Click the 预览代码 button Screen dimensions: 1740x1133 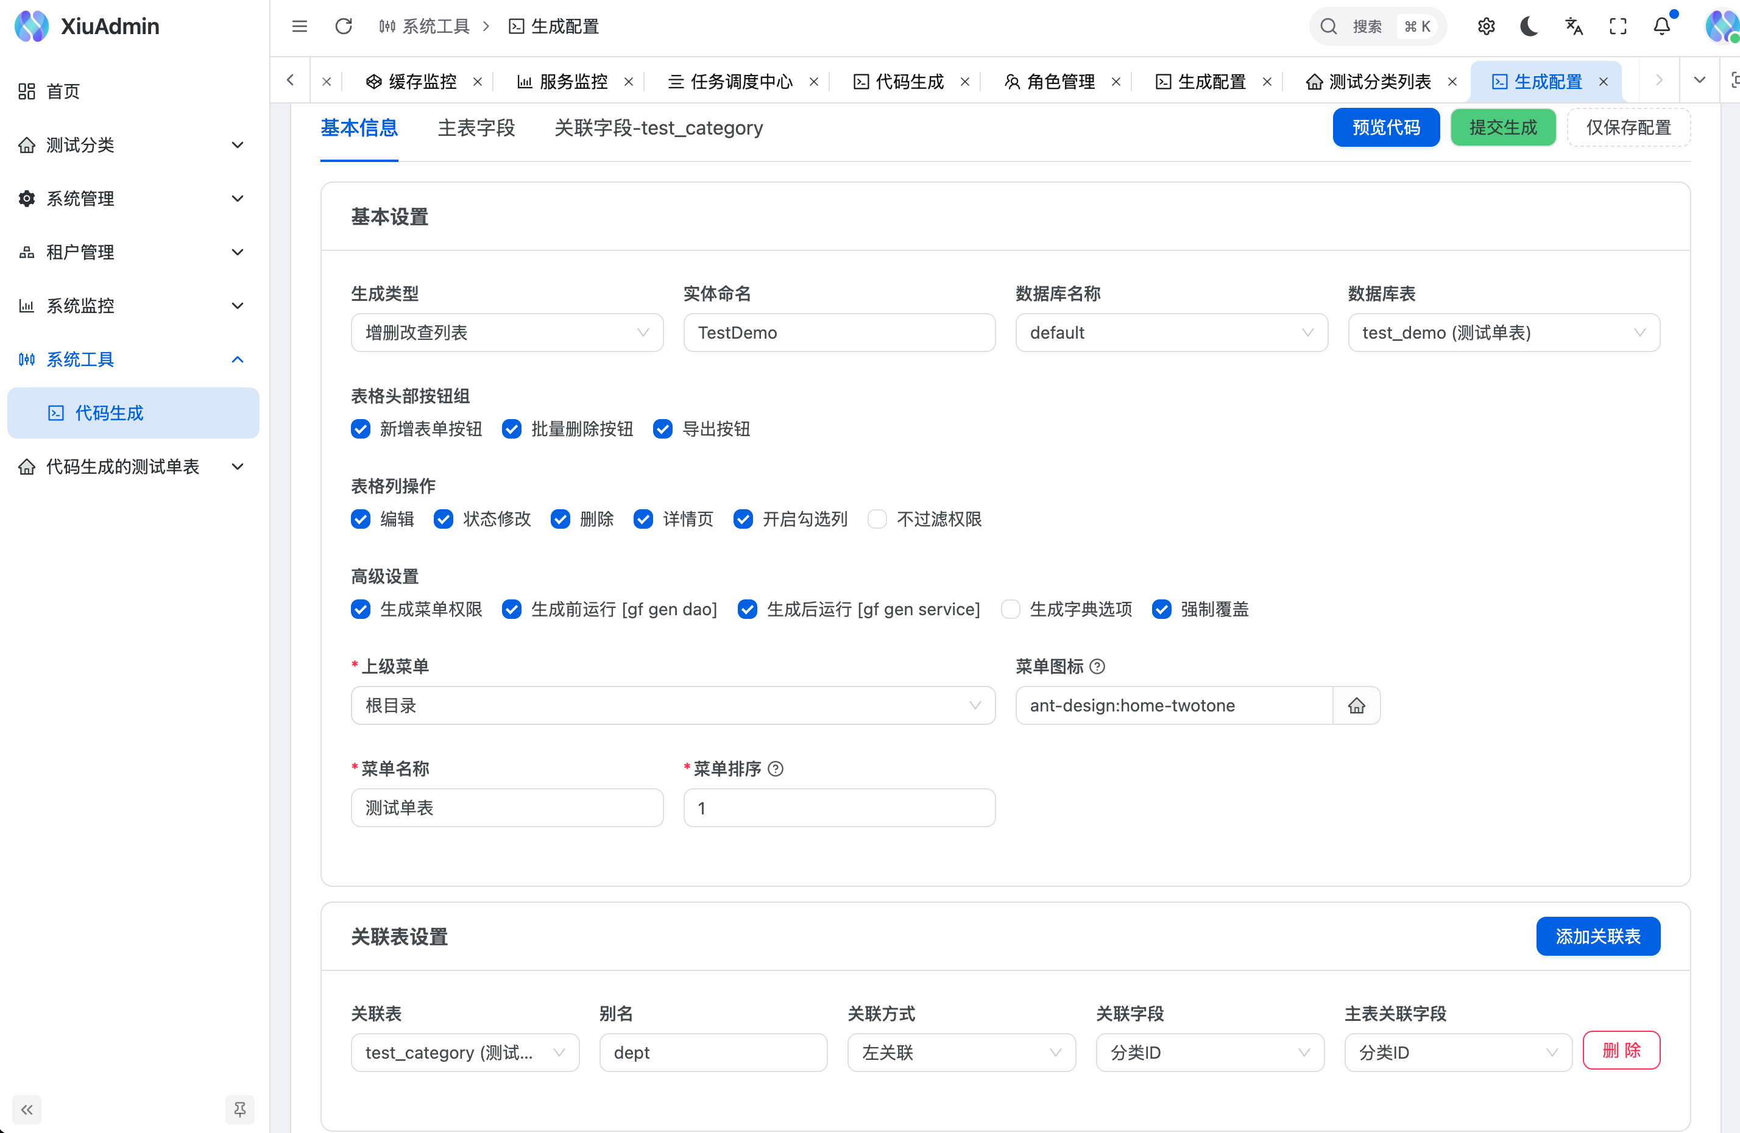tap(1385, 127)
